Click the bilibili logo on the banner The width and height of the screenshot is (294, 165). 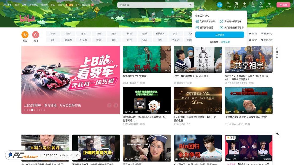coord(27,18)
